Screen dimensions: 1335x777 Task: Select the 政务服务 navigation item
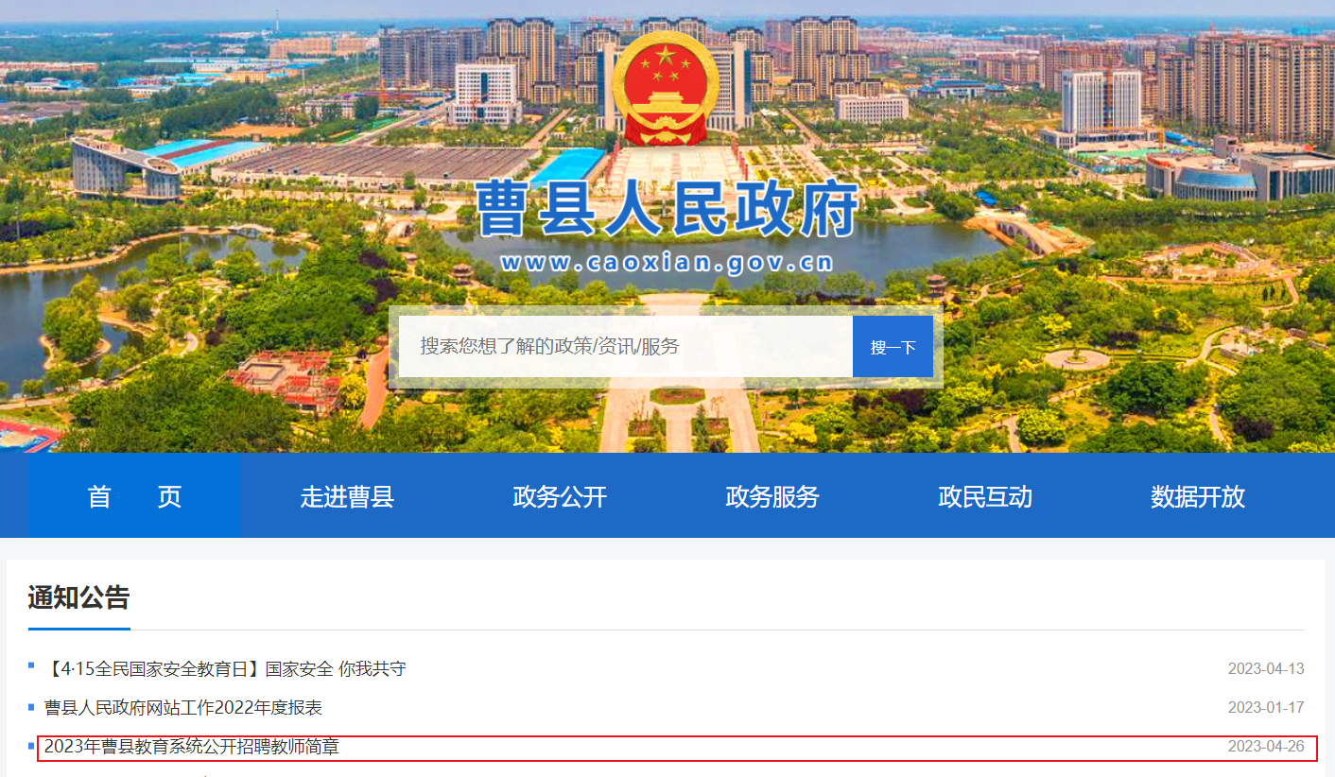coord(772,496)
